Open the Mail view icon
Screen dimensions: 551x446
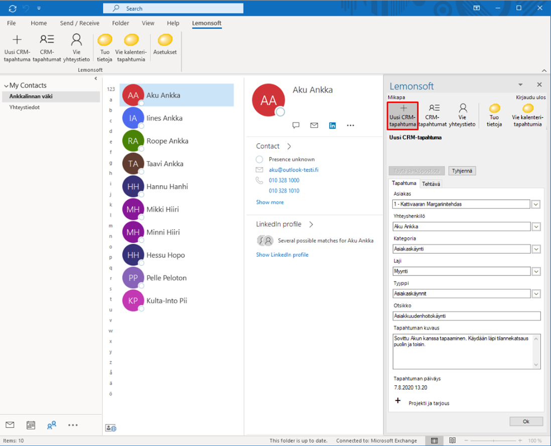click(x=10, y=425)
